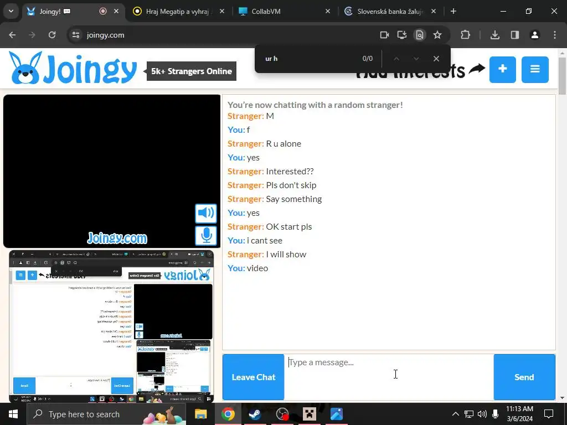Open File Explorer from taskbar
This screenshot has width=567, height=425.
click(x=200, y=414)
